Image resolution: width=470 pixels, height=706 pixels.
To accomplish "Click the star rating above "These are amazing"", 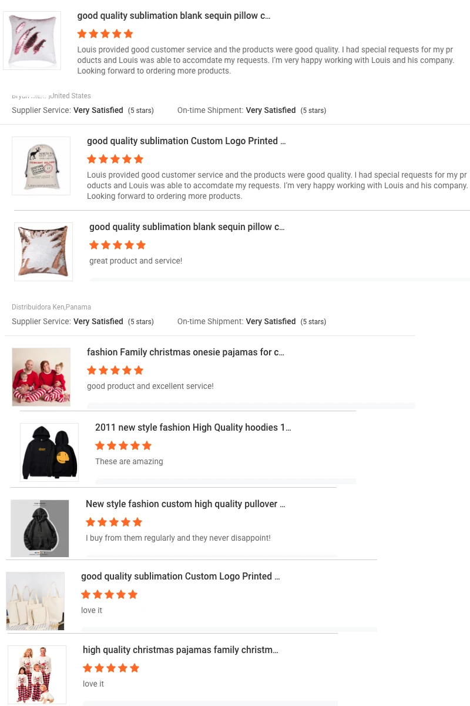I will (x=123, y=445).
